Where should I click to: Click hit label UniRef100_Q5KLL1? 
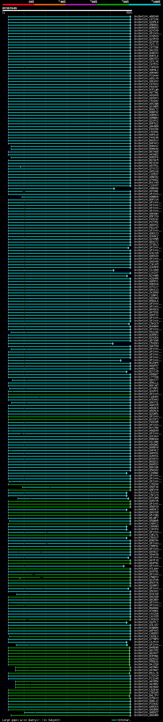pos(146,383)
